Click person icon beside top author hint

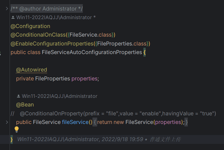point(13,17)
